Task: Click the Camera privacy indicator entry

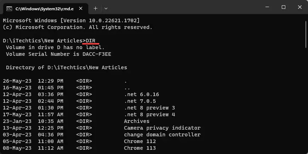Action: coord(162,128)
